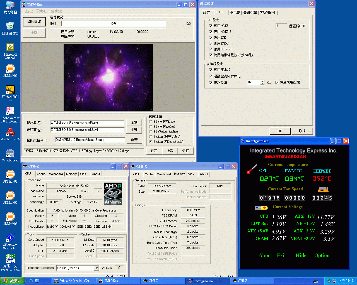This screenshot has width=357, height=285.
Task: Uncheck the MMX option in CPU settings
Action: pos(211,26)
